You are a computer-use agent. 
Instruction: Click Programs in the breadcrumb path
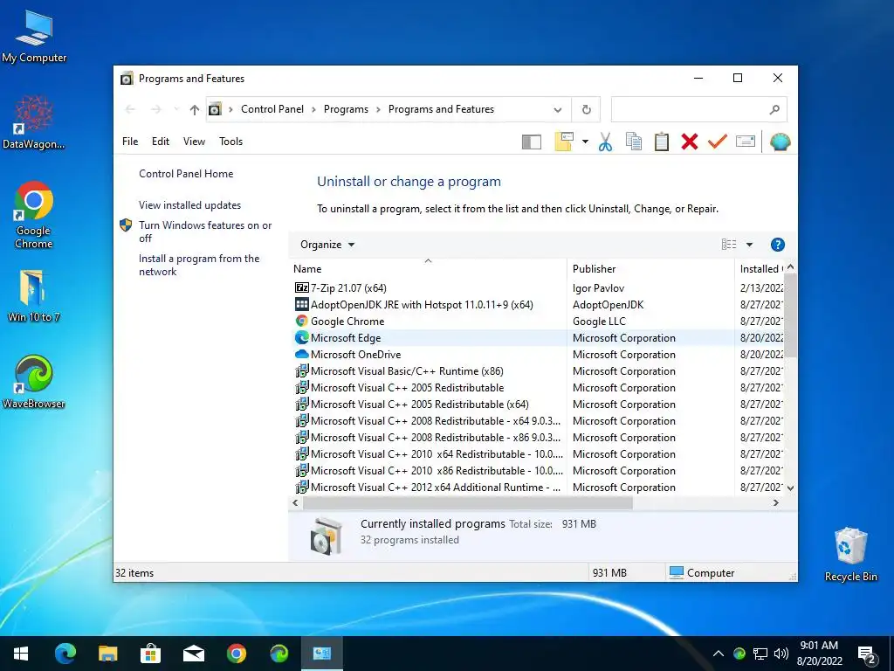click(x=346, y=109)
